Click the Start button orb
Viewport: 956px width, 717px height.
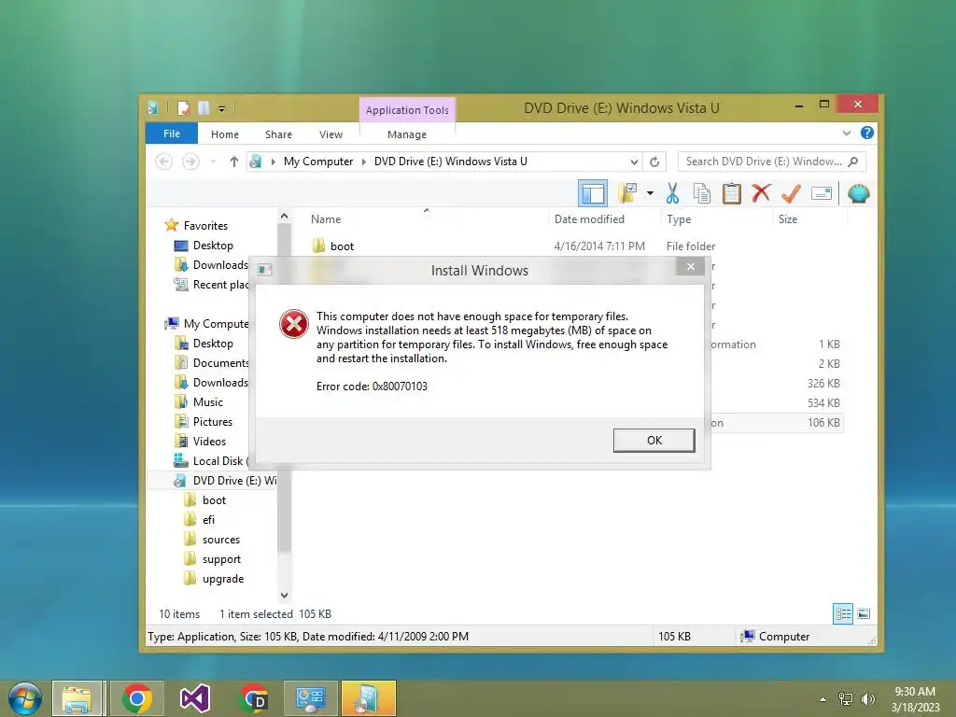(x=25, y=698)
